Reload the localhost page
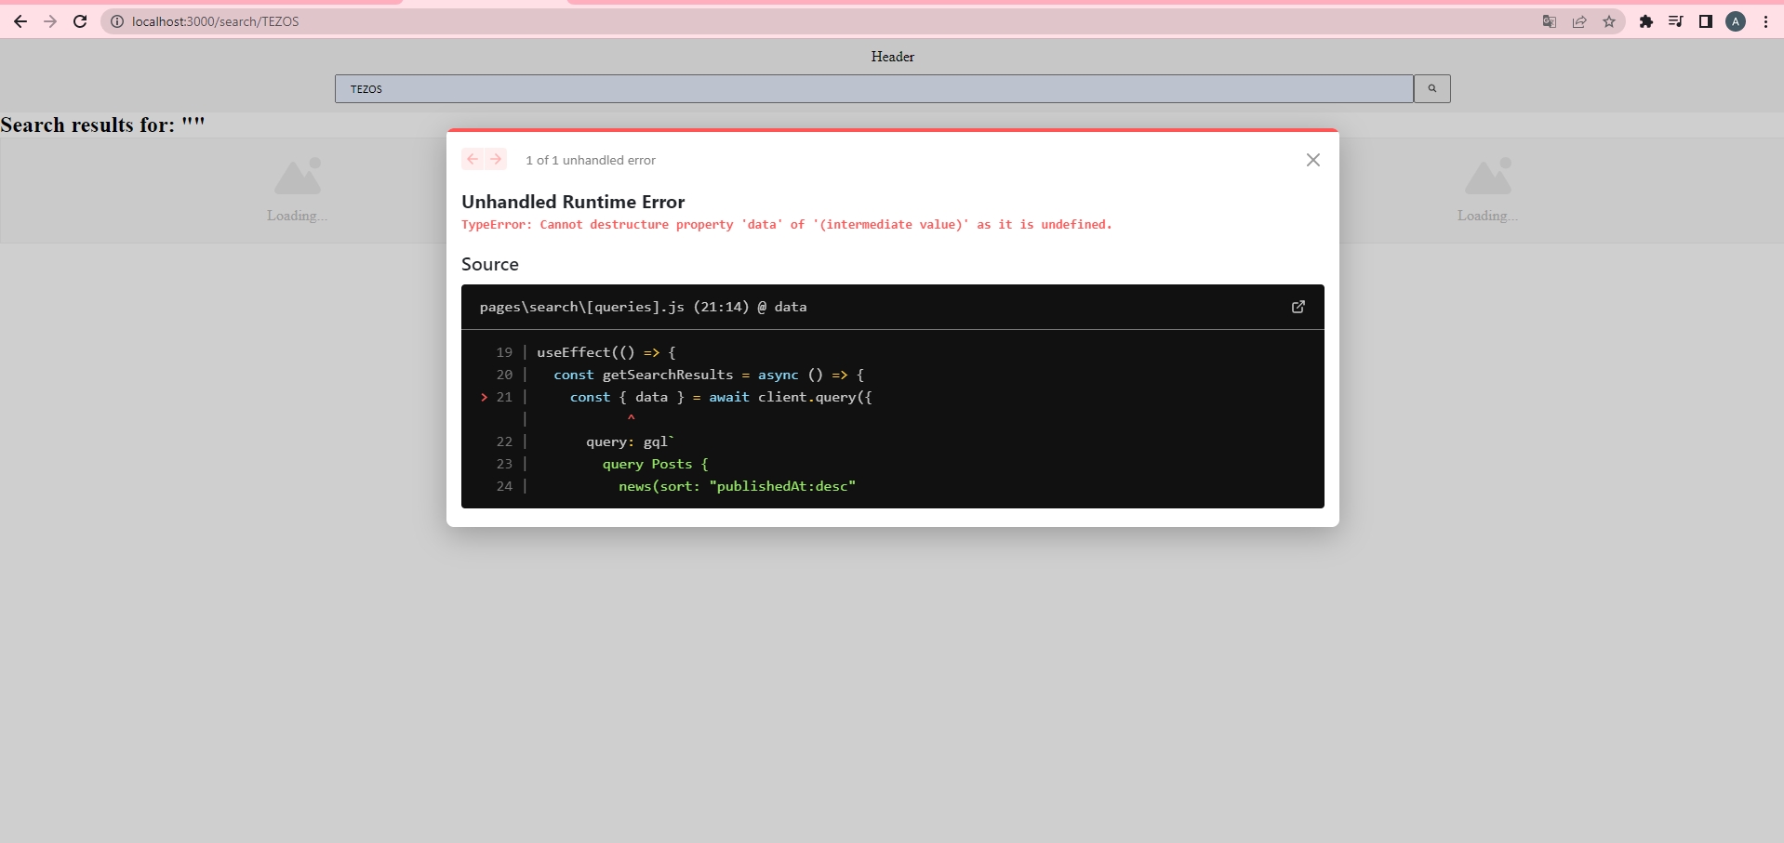1784x843 pixels. click(80, 21)
